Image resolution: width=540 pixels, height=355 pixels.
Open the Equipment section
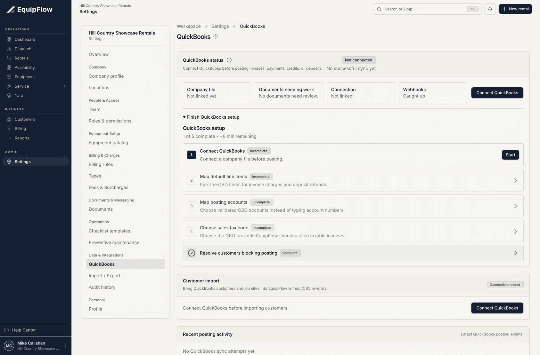tap(36, 77)
